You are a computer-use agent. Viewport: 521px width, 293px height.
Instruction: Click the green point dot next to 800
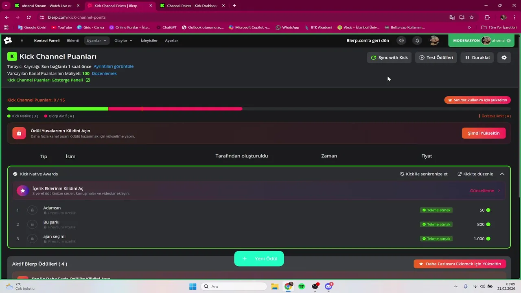click(488, 224)
